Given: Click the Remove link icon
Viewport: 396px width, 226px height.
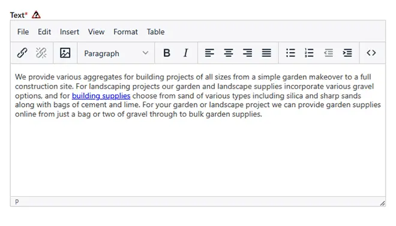Looking at the screenshot, I should (41, 53).
